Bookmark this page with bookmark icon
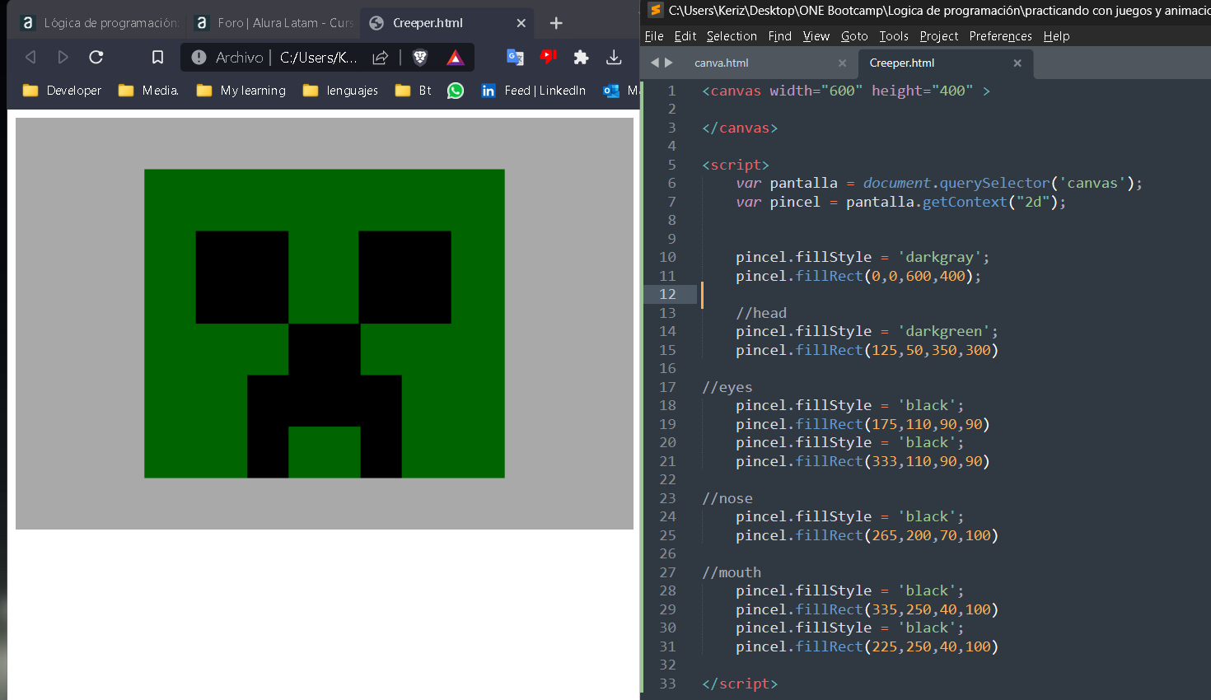Viewport: 1211px width, 700px height. [x=157, y=57]
